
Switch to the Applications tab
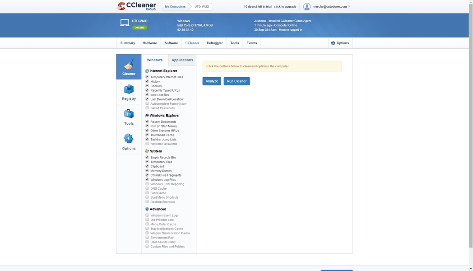point(182,60)
